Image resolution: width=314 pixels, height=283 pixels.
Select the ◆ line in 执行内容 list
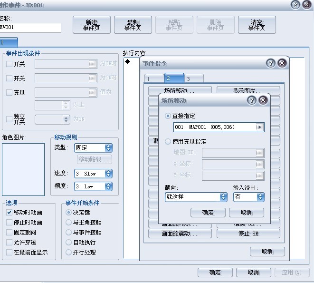(x=128, y=62)
